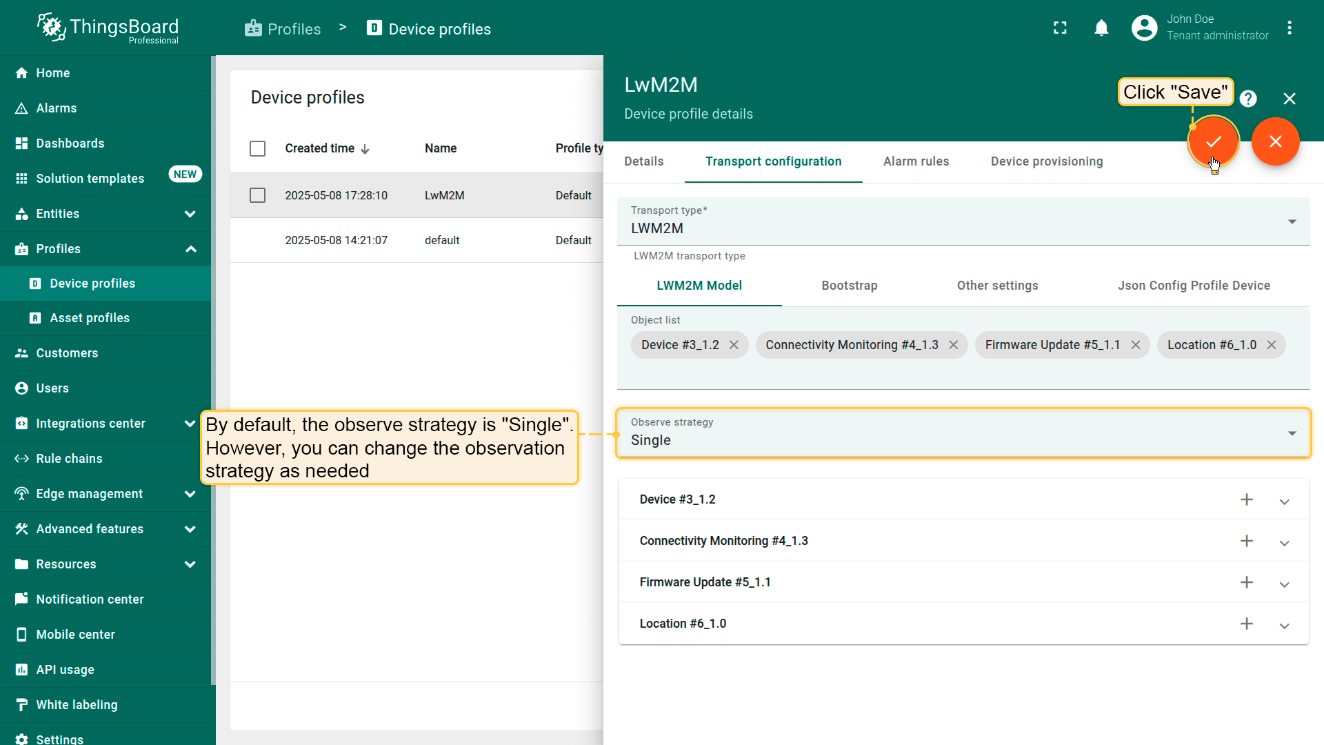This screenshot has width=1324, height=745.
Task: Expand the Connectivity Monitoring #4_1.3 section
Action: [x=1284, y=542]
